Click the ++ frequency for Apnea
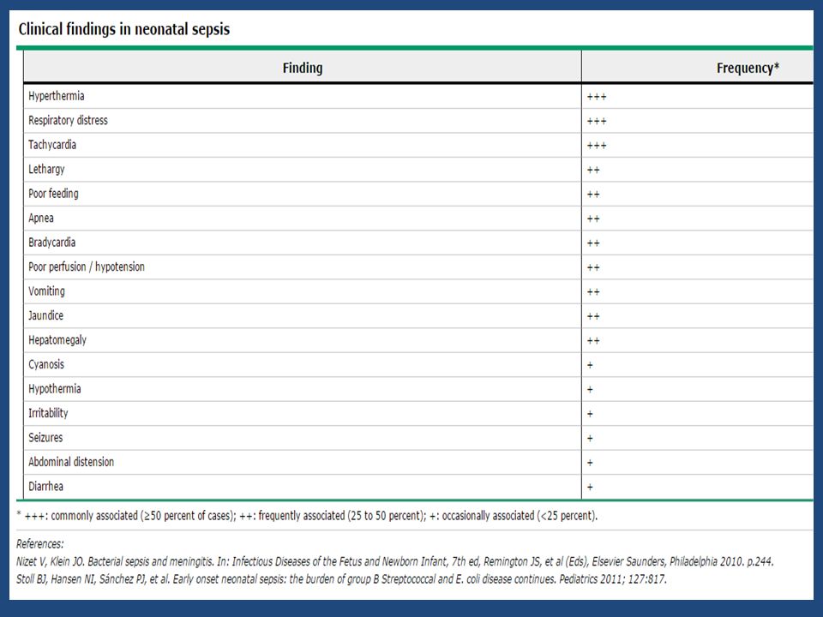Image resolution: width=823 pixels, height=617 pixels. (593, 219)
